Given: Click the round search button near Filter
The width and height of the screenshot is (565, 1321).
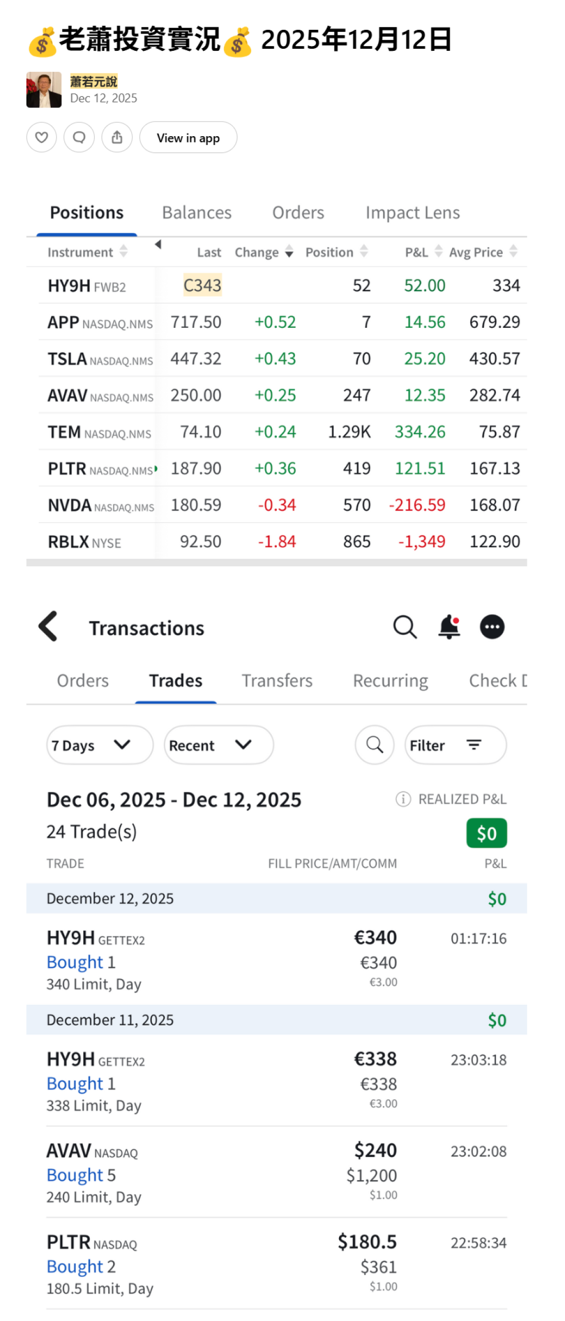Looking at the screenshot, I should (375, 744).
